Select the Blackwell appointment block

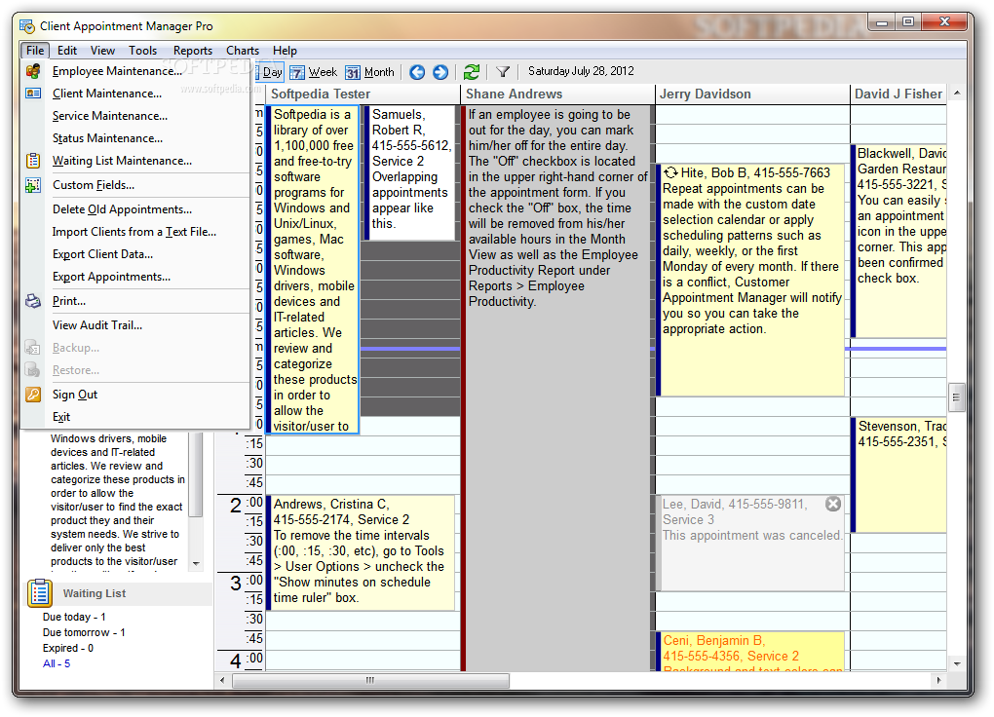898,241
